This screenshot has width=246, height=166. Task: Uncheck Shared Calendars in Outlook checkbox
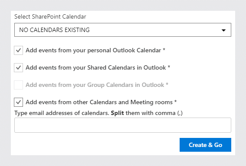click(18, 68)
